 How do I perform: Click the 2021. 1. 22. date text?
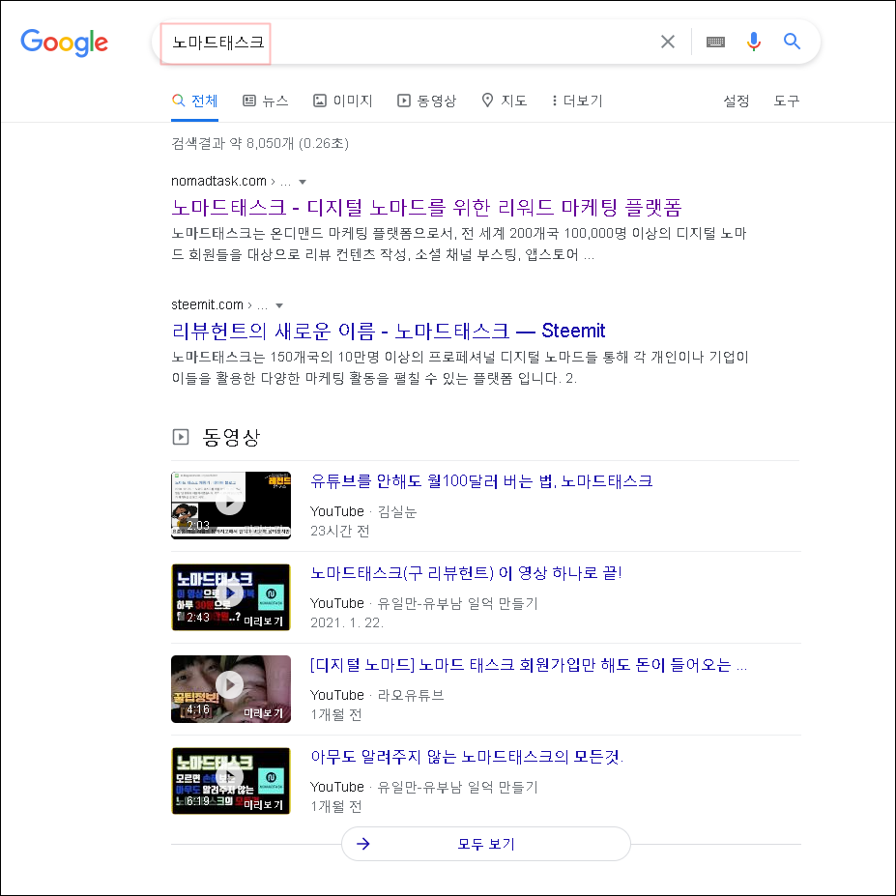coord(347,622)
